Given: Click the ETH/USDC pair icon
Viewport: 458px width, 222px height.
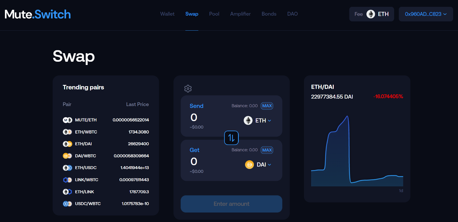Looking at the screenshot, I should (x=67, y=168).
